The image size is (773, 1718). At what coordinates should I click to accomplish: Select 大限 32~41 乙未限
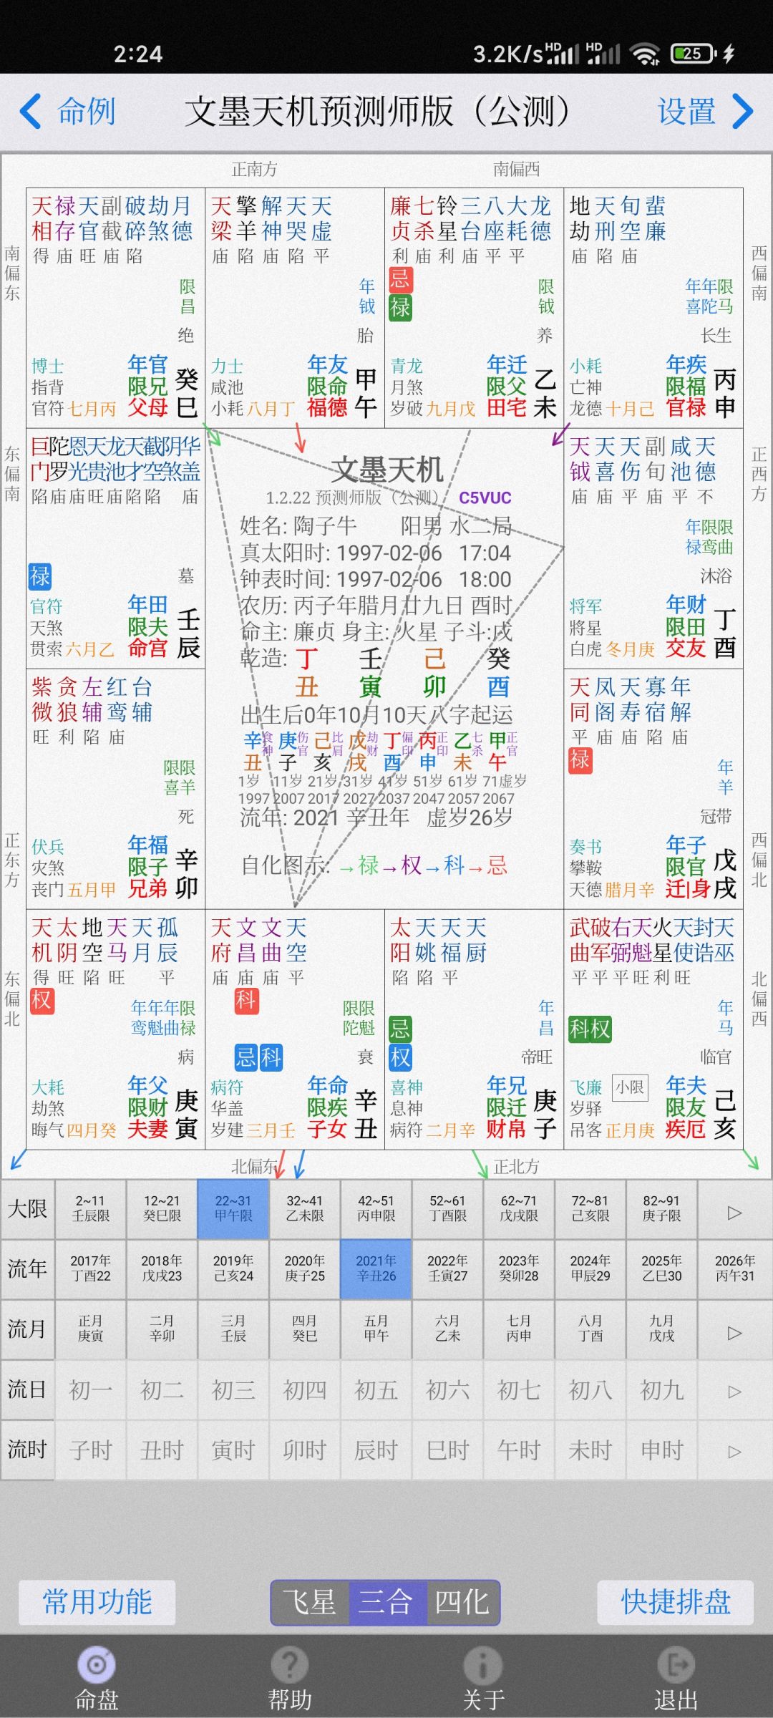point(305,1208)
